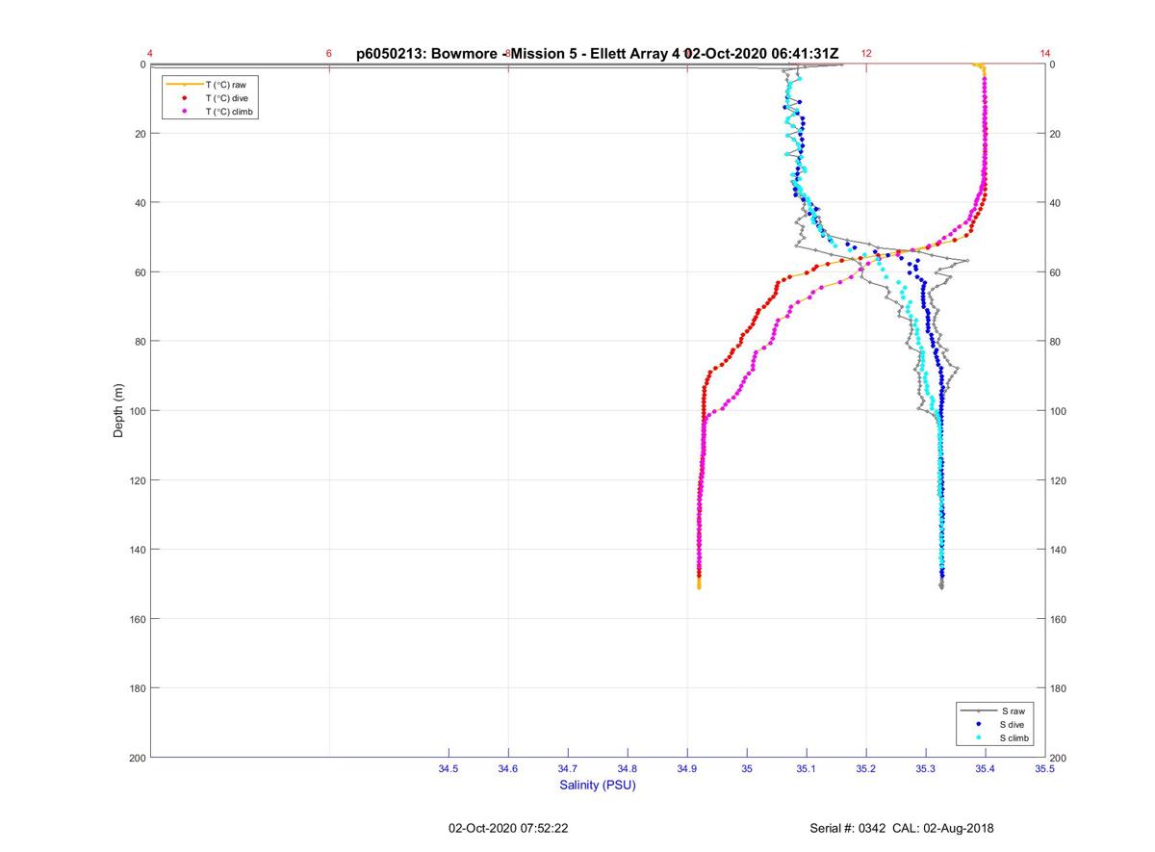This screenshot has height=852, width=1155.
Task: Select salinity tick label 34.5
Action: 449,768
